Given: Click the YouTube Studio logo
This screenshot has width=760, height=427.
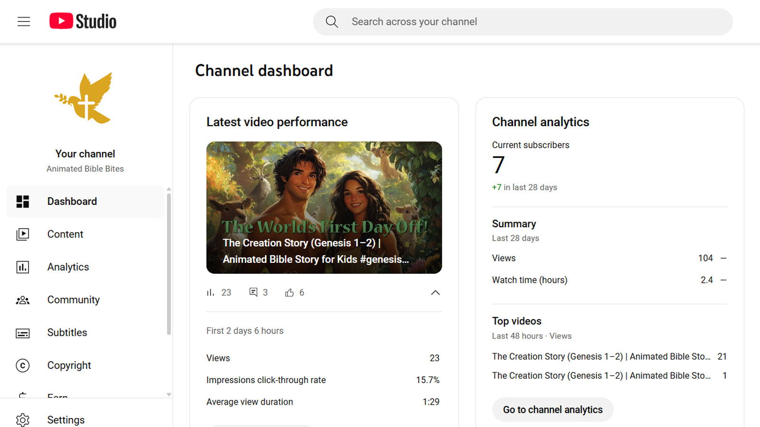Looking at the screenshot, I should tap(83, 21).
